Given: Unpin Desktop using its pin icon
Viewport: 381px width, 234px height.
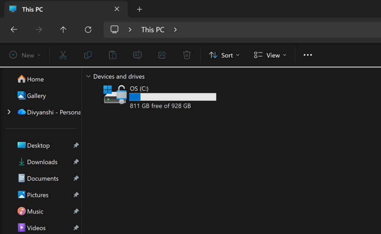Looking at the screenshot, I should (76, 145).
